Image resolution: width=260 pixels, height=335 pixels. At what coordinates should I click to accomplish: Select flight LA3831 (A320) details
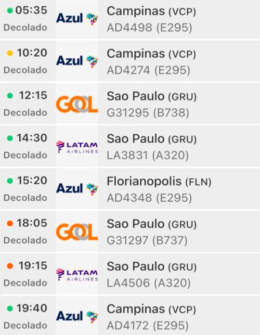coord(130,146)
